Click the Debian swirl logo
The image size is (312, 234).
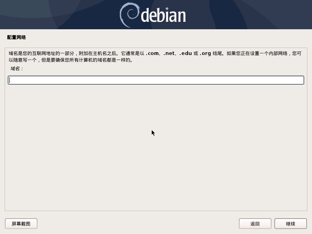coord(129,15)
